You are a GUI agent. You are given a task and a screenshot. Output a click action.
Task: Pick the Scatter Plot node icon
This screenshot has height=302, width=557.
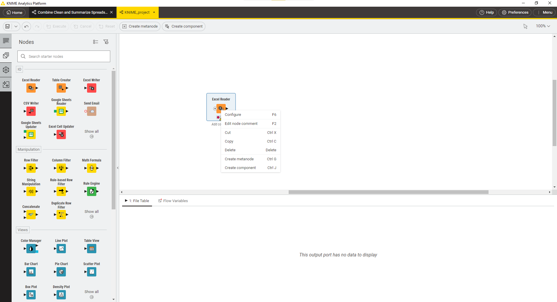[92, 272]
